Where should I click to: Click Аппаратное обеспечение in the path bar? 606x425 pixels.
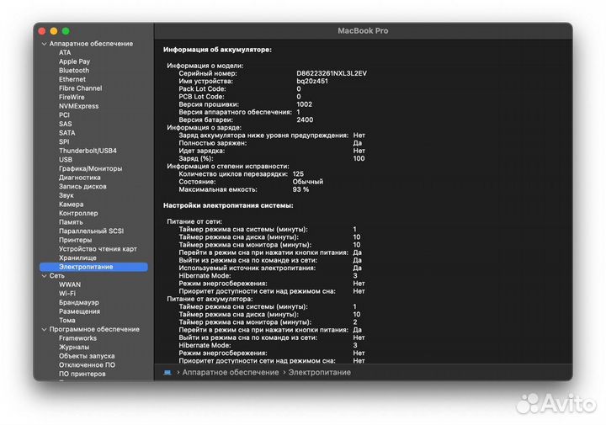(x=231, y=373)
